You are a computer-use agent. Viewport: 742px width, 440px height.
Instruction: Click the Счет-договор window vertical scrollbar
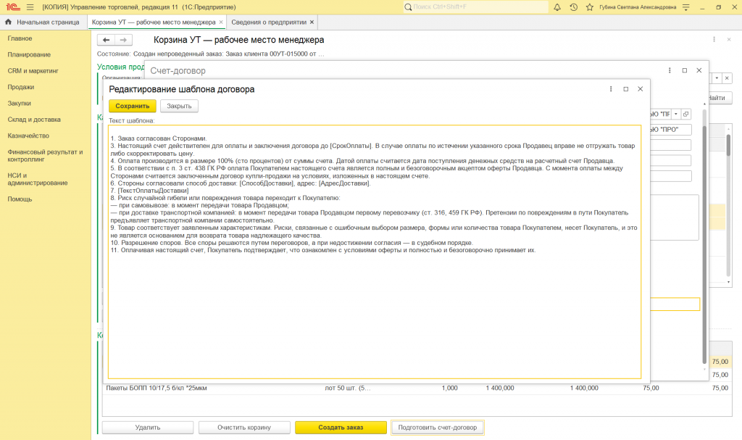pos(704,244)
